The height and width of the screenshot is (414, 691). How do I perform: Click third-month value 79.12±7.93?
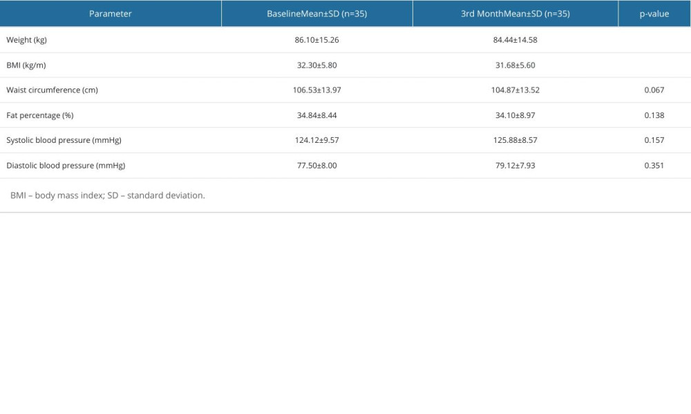point(515,166)
